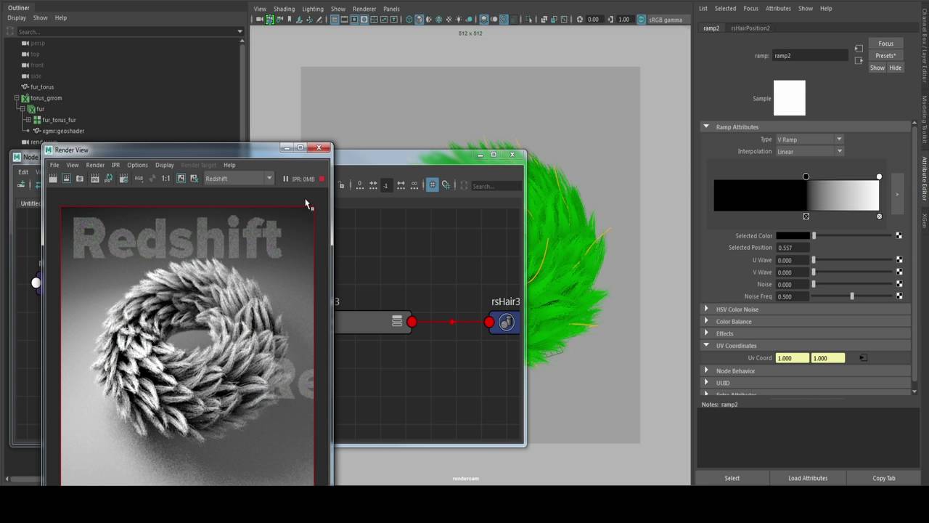The height and width of the screenshot is (523, 929).
Task: Click the rsHair3 node icon
Action: (507, 322)
